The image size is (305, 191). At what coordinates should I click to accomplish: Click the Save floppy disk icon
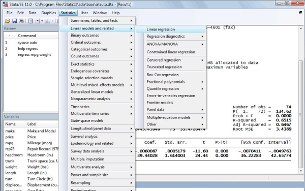pos(14,21)
